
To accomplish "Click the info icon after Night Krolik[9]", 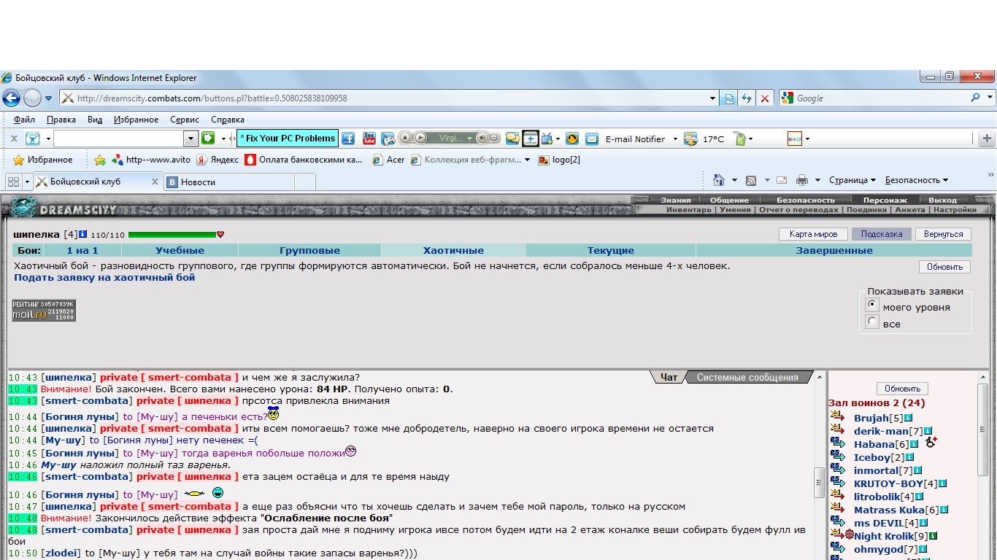I will tap(933, 536).
